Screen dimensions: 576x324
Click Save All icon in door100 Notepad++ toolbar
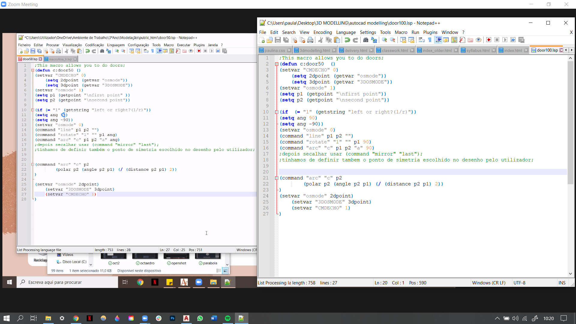point(286,40)
